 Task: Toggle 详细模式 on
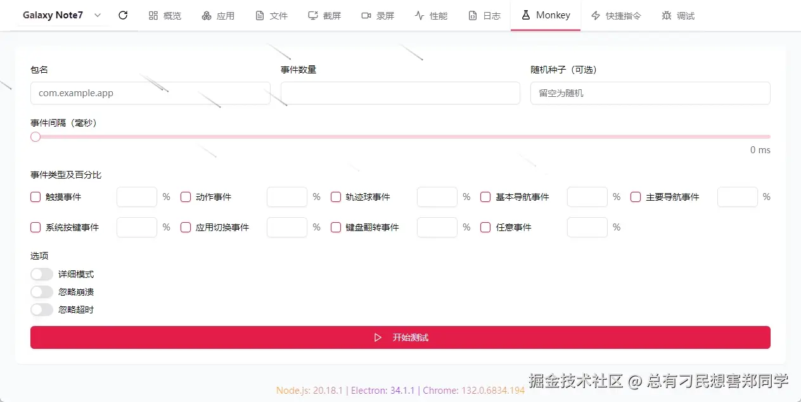click(x=42, y=273)
